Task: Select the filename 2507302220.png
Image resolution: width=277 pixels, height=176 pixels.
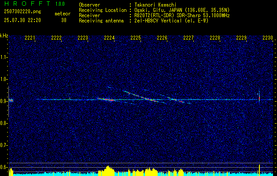Action: [x=22, y=12]
